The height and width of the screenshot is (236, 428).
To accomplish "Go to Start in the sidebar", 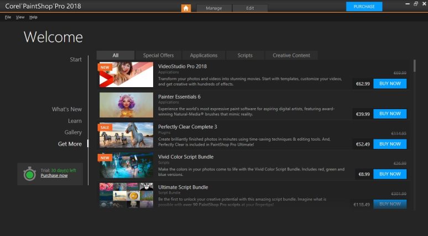I will [x=76, y=60].
